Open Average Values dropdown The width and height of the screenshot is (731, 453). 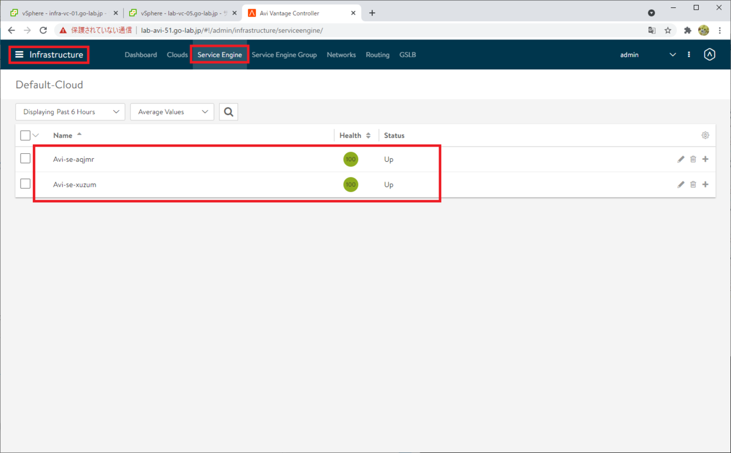coord(172,112)
